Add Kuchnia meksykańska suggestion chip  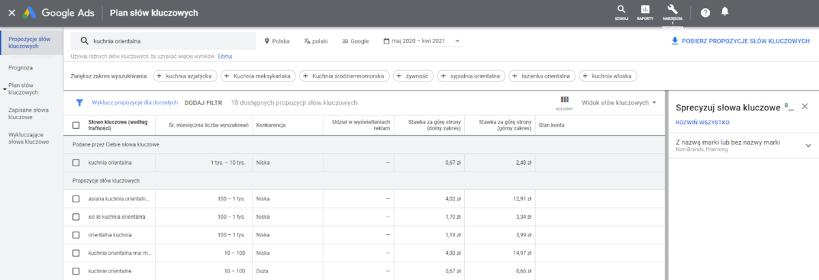coord(259,76)
